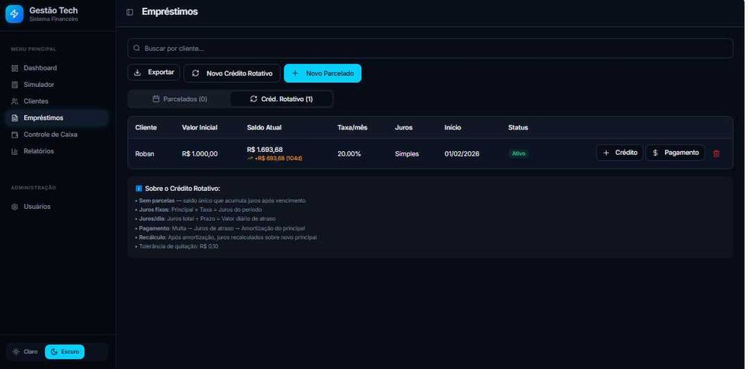748x369 pixels.
Task: Click the Taxa/mês column header
Action: (352, 127)
